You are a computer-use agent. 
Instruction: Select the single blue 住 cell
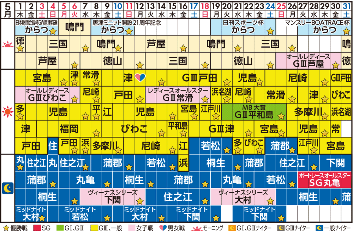[x=53, y=146]
